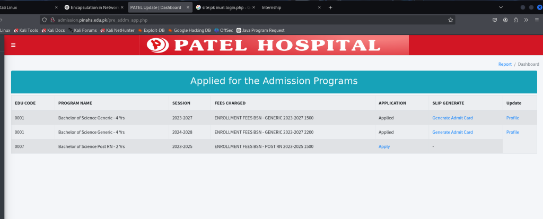Open Kali Docs bookmark
Screen dimensions: 543x219
[53, 31]
